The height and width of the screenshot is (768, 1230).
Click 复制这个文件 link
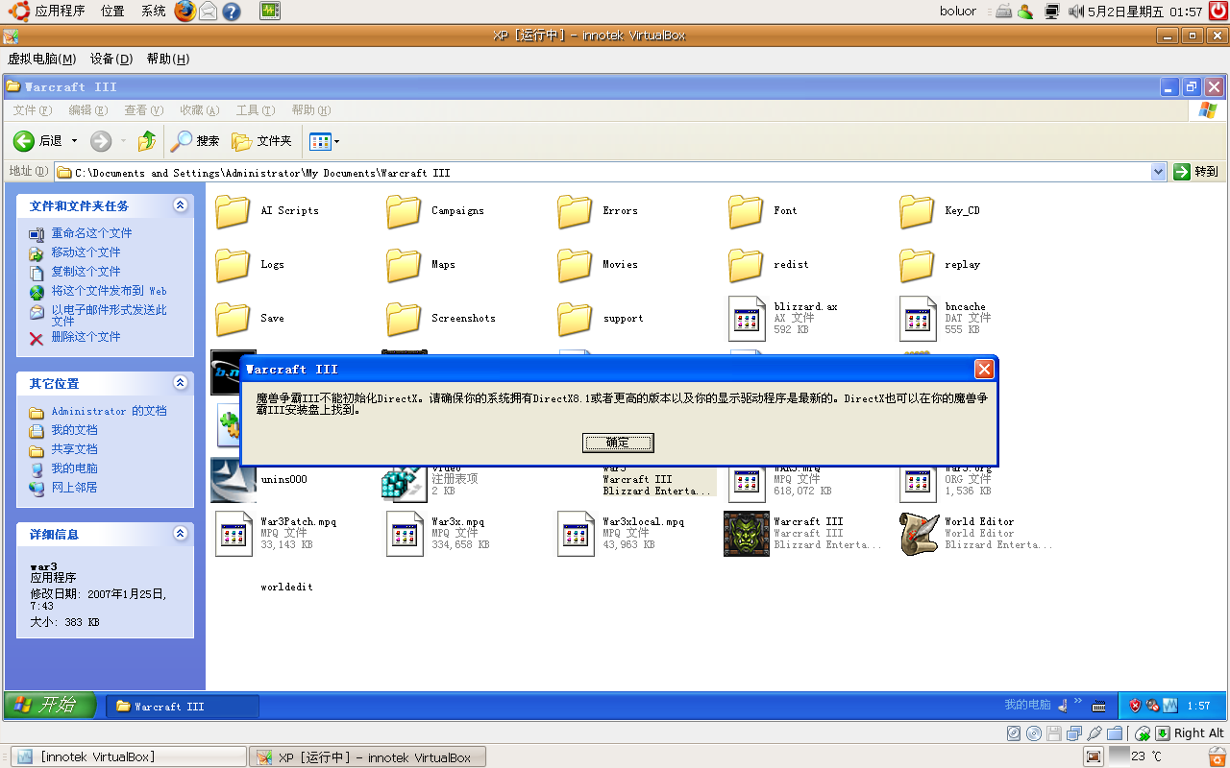coord(86,272)
